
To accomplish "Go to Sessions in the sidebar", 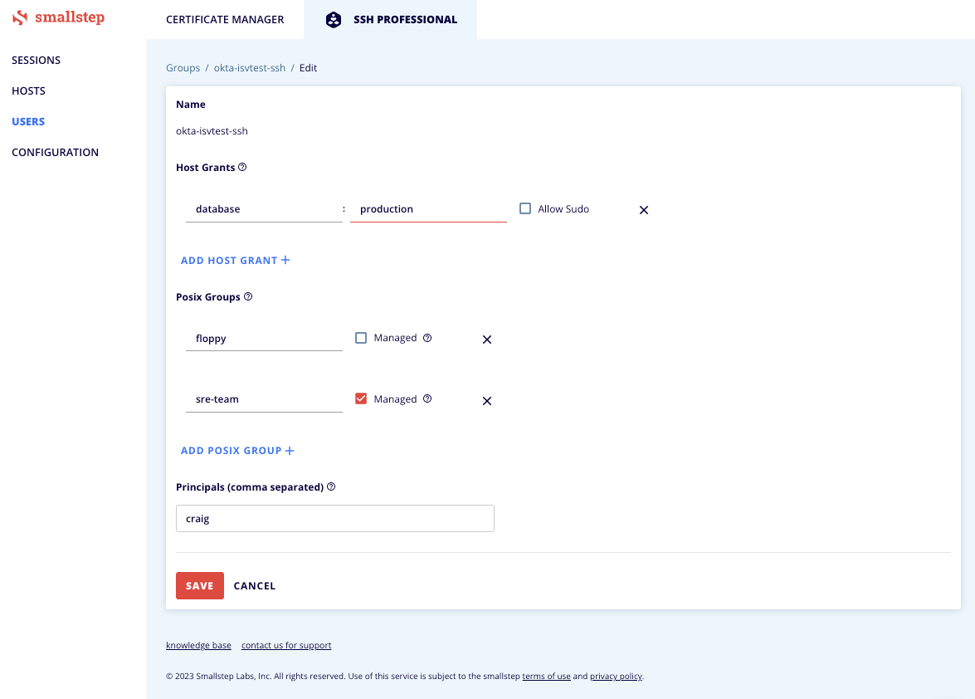I will click(36, 61).
